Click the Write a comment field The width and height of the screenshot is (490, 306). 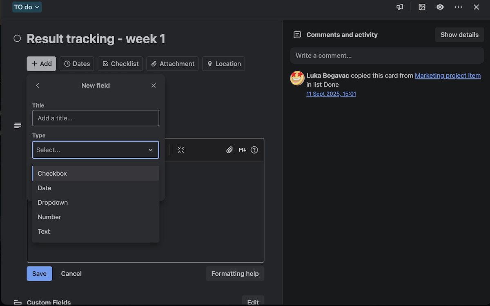coord(387,56)
